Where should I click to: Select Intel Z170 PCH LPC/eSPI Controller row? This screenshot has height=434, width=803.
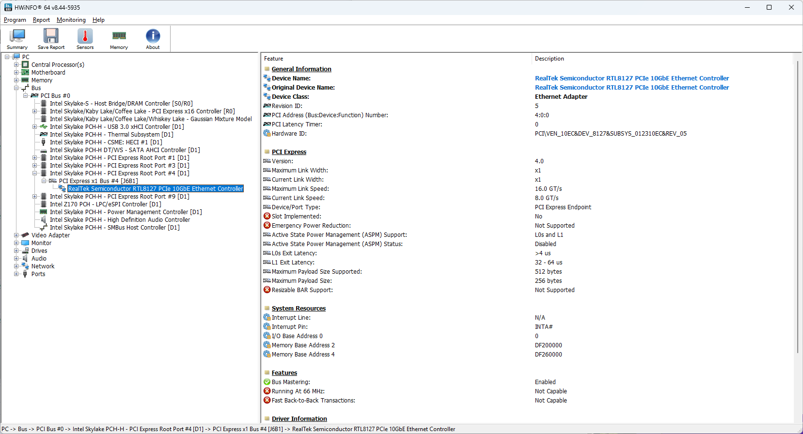click(106, 204)
